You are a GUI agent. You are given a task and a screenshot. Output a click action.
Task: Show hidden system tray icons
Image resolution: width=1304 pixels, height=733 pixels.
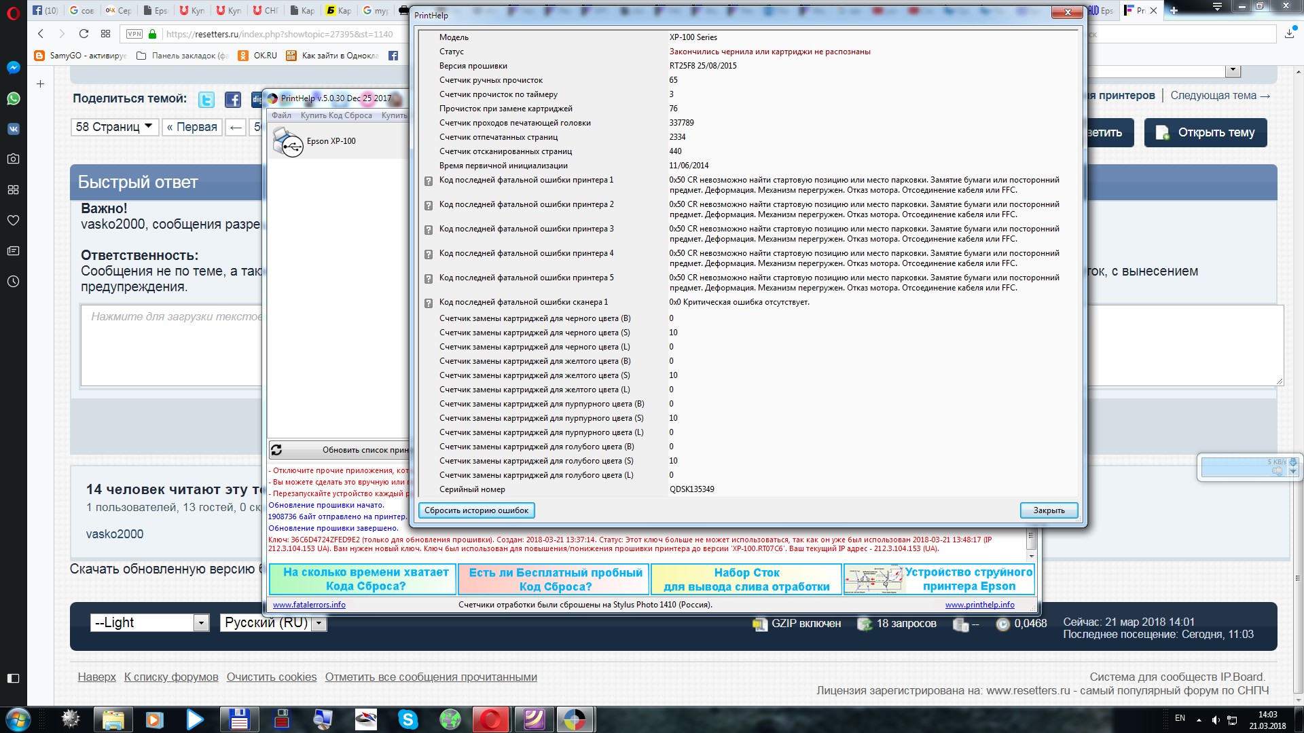(x=1199, y=719)
